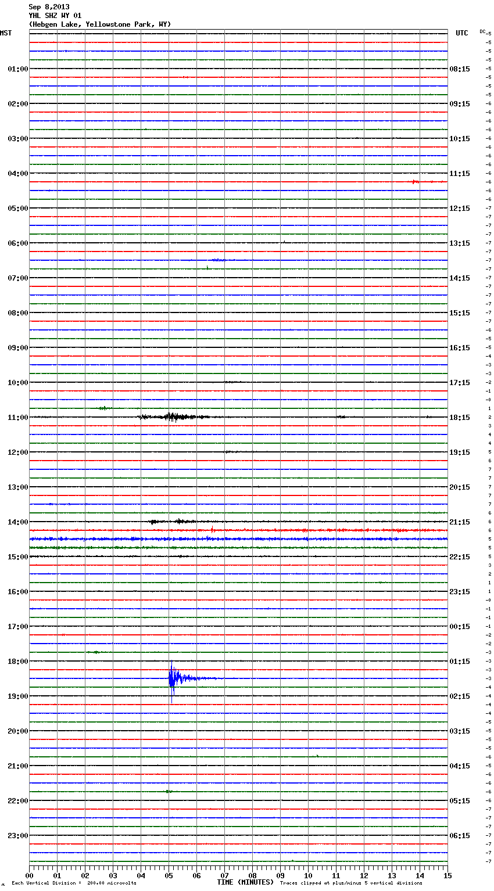Click the large blue earthquake waveform near 18:30
494x891 pixels.
[173, 678]
